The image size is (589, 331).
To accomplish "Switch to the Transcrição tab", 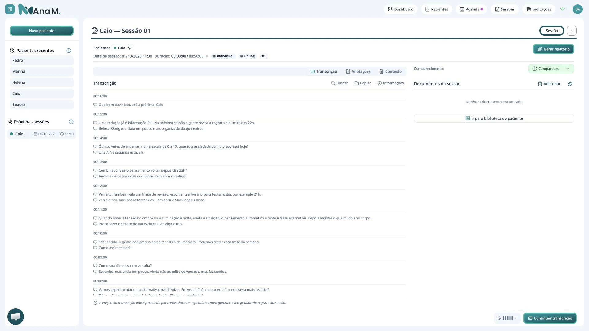I will (x=324, y=71).
